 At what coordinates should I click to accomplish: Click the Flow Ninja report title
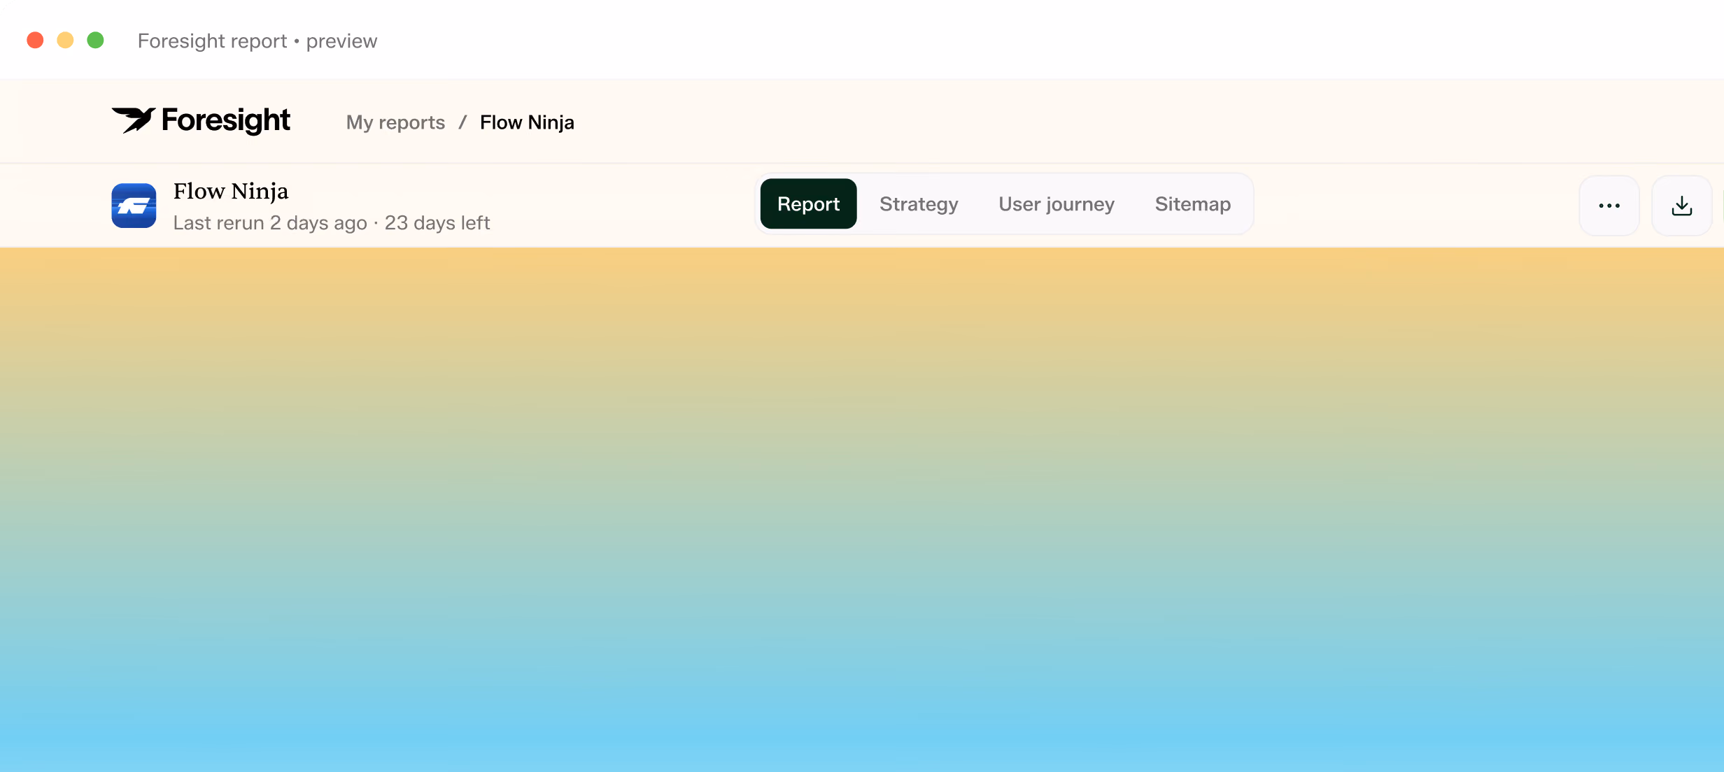coord(231,191)
